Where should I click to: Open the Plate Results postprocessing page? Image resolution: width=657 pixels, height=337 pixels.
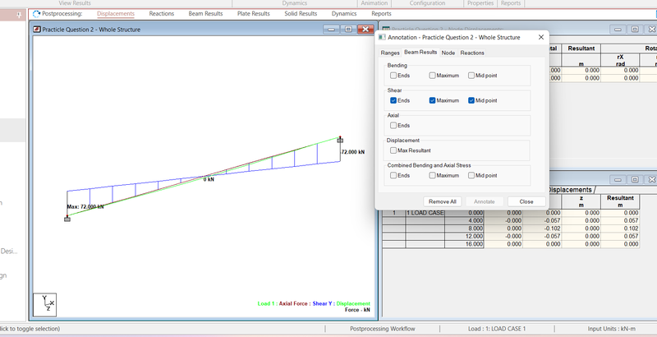click(x=254, y=13)
